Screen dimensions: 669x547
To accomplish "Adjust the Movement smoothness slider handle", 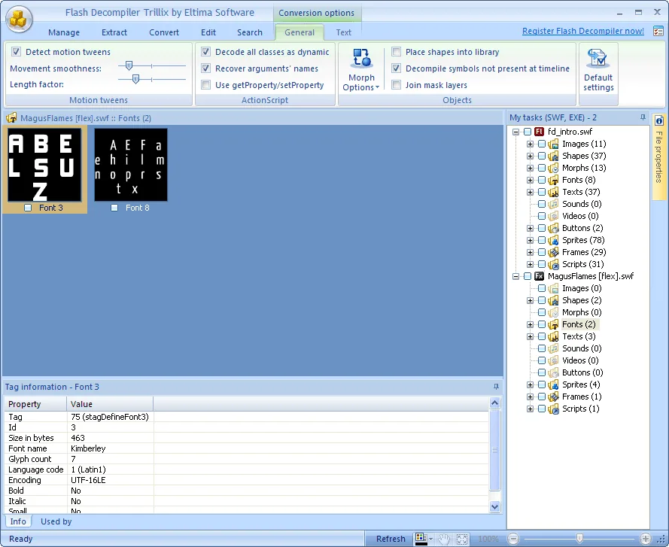I will 129,65.
